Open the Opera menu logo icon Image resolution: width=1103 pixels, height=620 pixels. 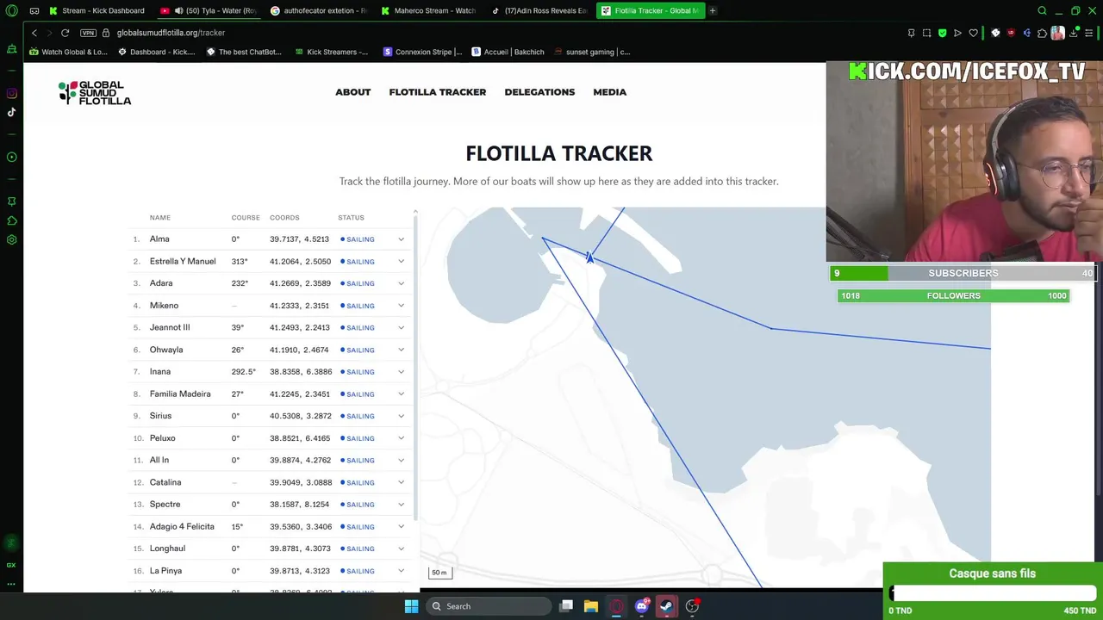11,10
